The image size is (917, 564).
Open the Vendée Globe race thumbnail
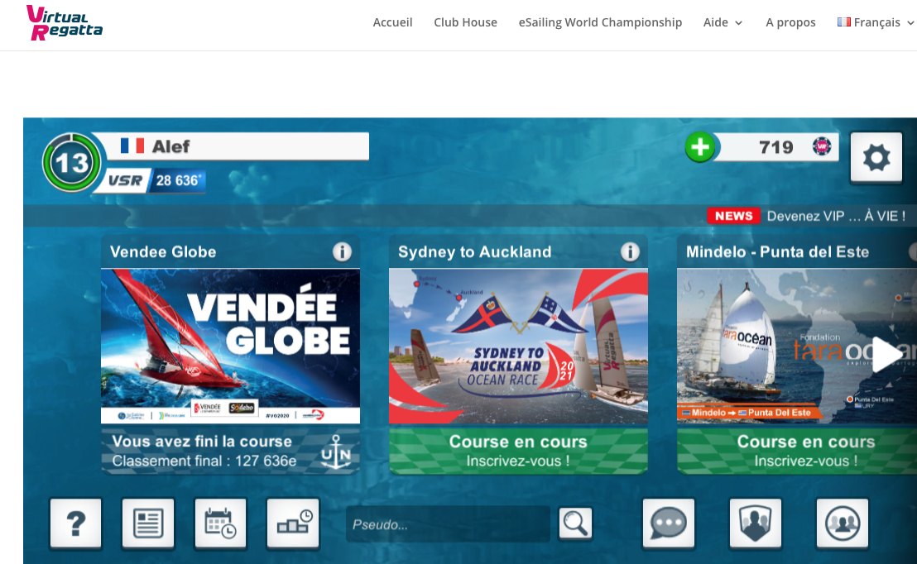[x=230, y=346]
